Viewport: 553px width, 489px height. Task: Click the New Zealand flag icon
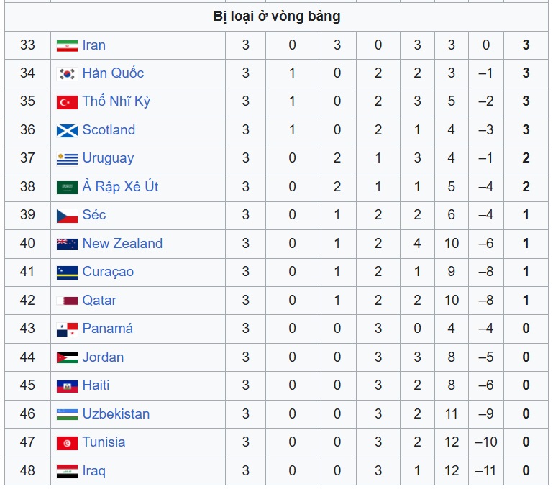67,244
